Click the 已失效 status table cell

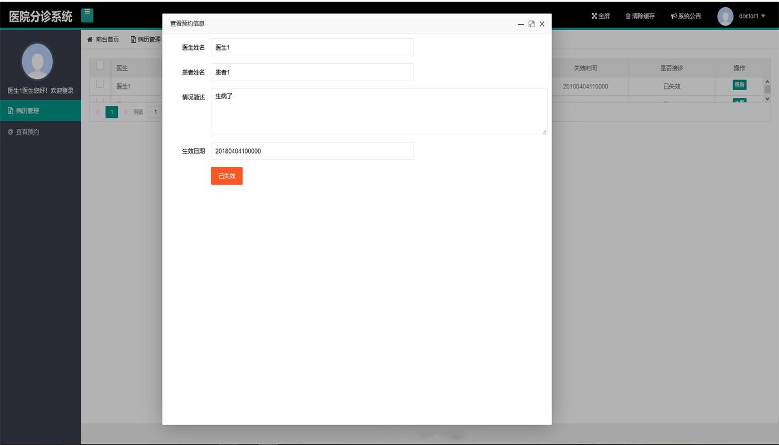click(x=672, y=86)
